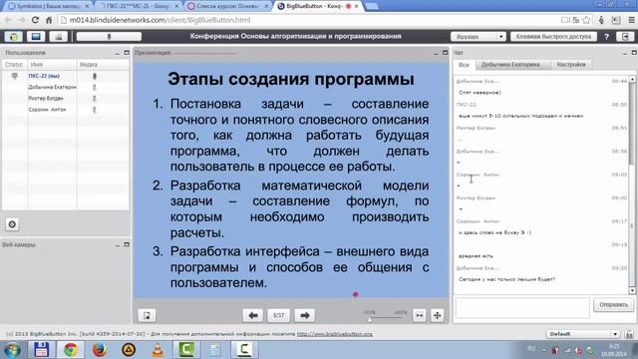Image resolution: width=638 pixels, height=359 pixels.
Task: Maximize the Веб-камеры panel
Action: tap(127, 245)
